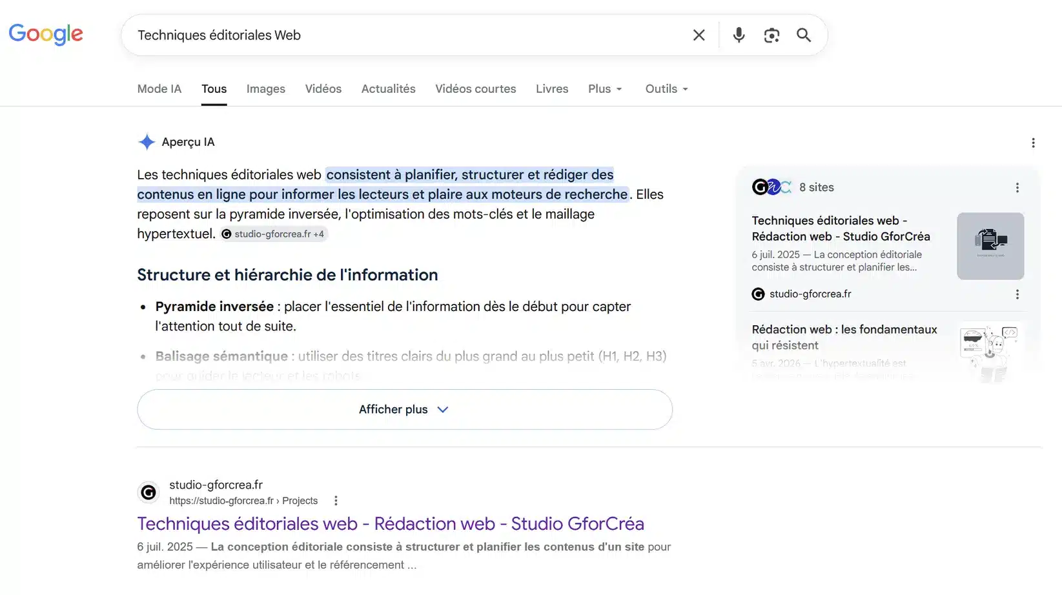Expand the Plus dropdown menu
Image resolution: width=1062 pixels, height=595 pixels.
[605, 89]
